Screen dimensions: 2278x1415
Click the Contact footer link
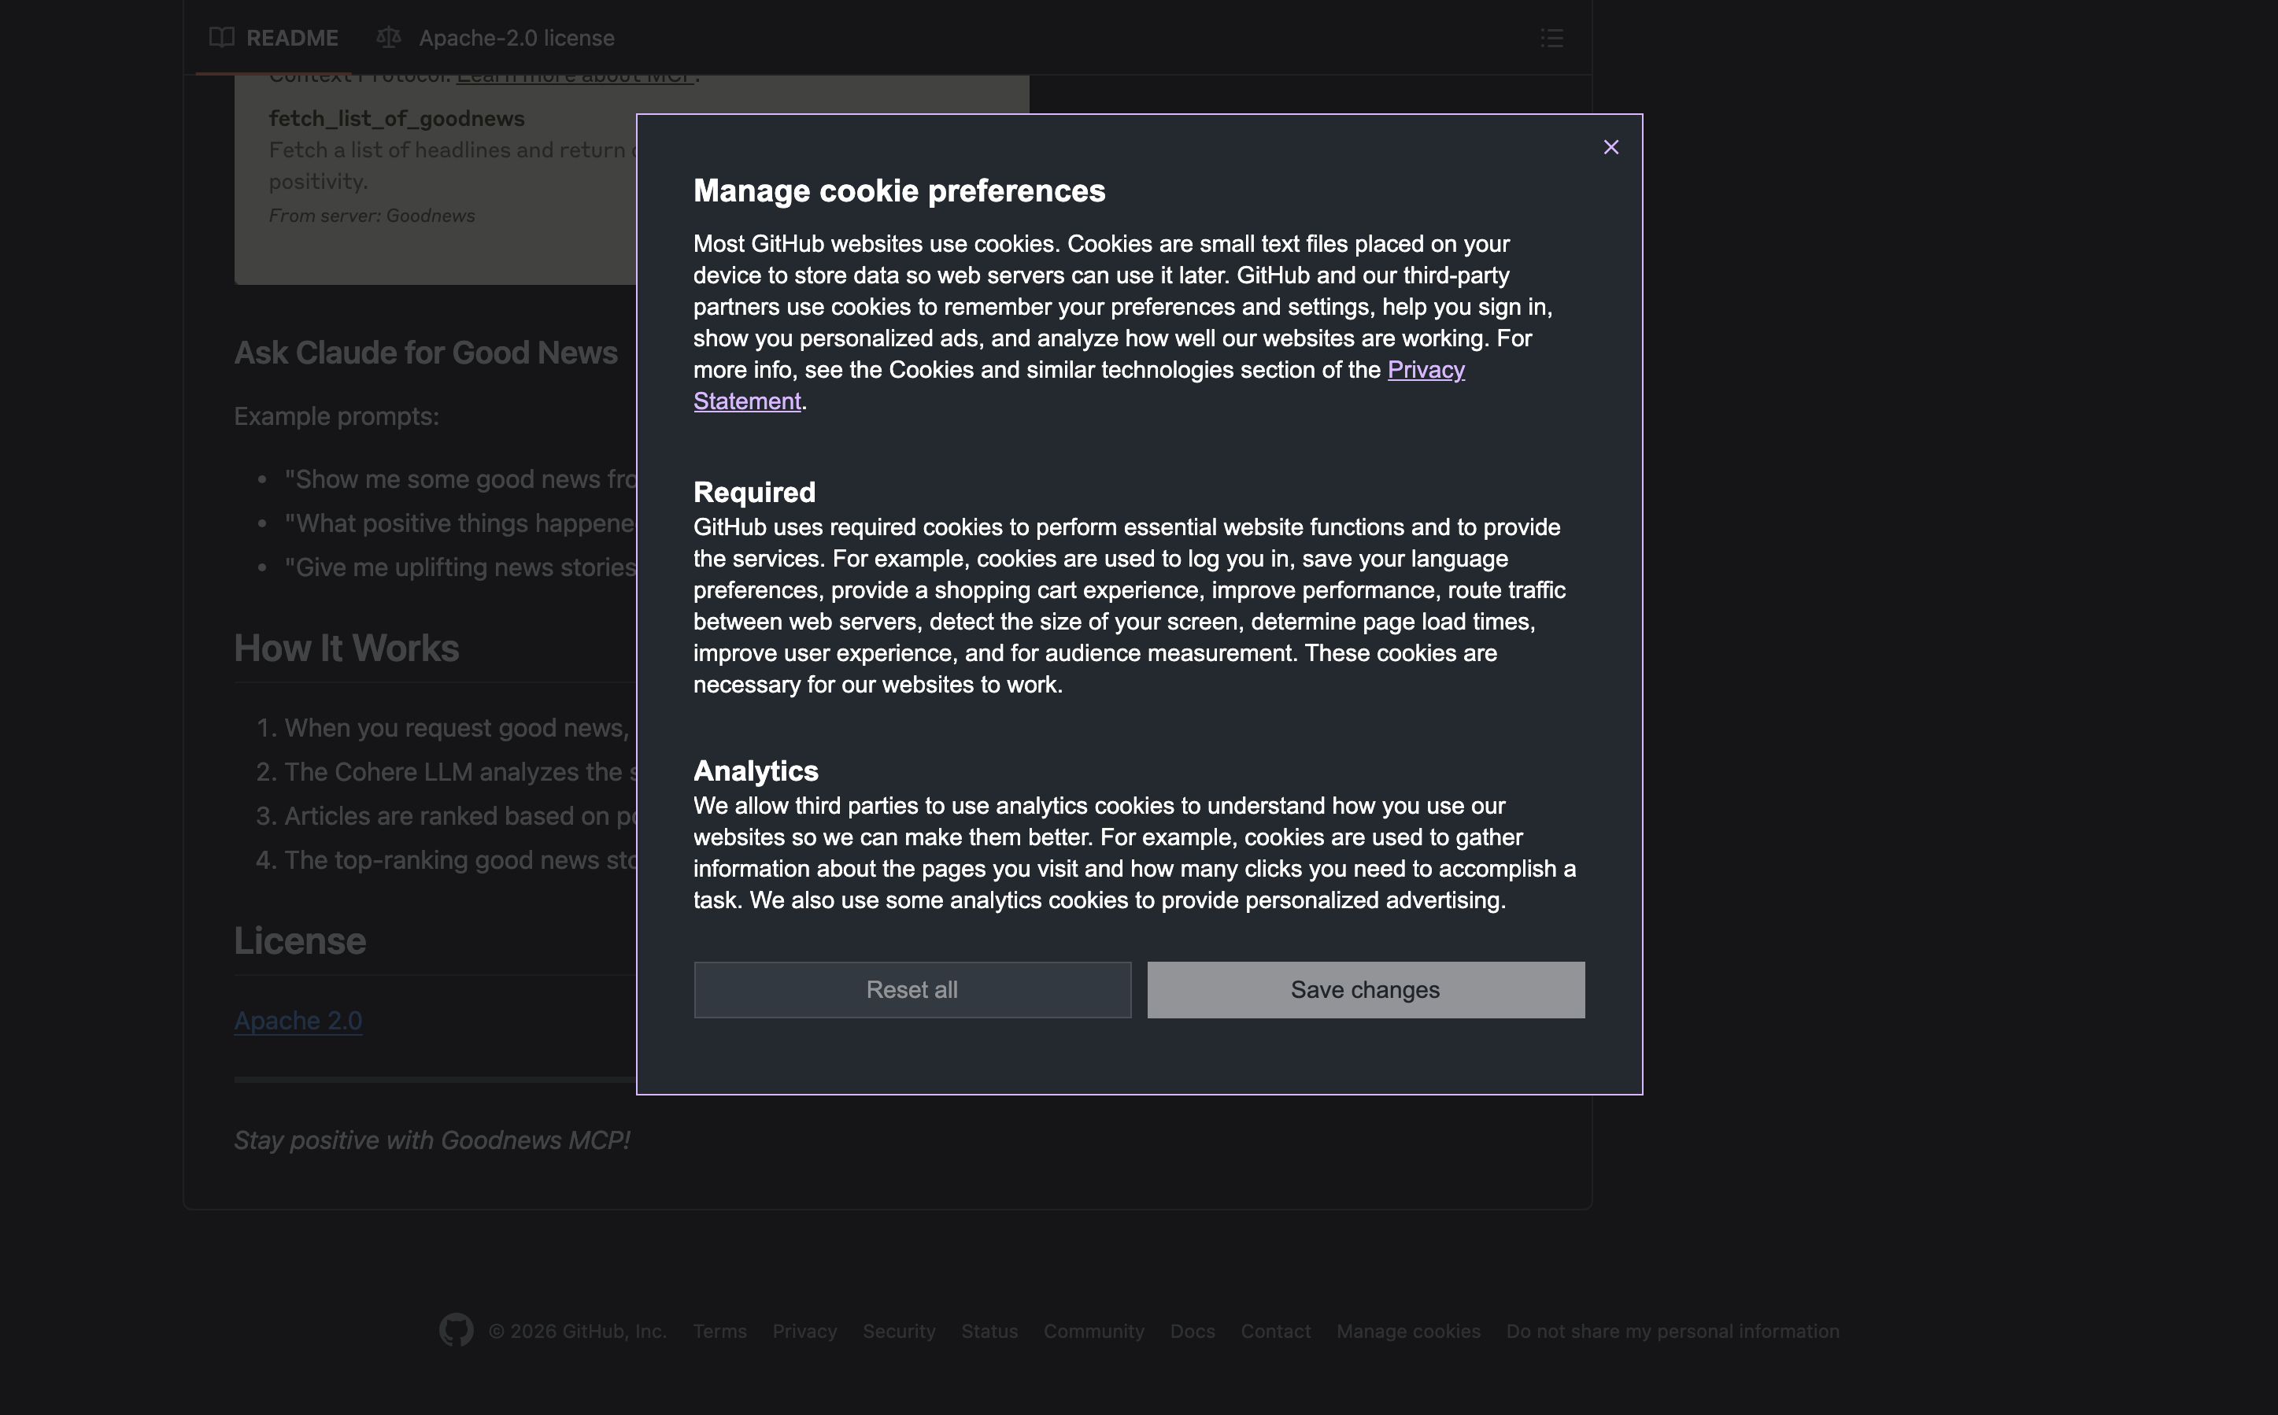coord(1274,1331)
